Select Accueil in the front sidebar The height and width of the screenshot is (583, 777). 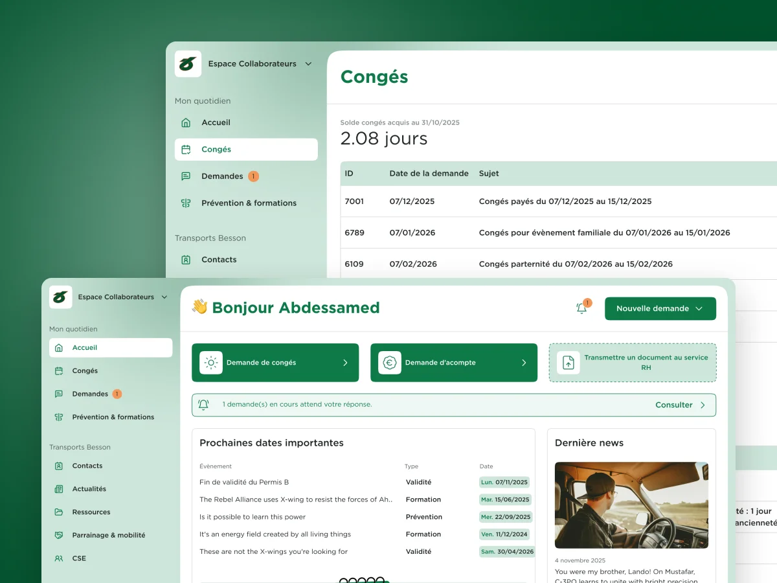point(111,348)
